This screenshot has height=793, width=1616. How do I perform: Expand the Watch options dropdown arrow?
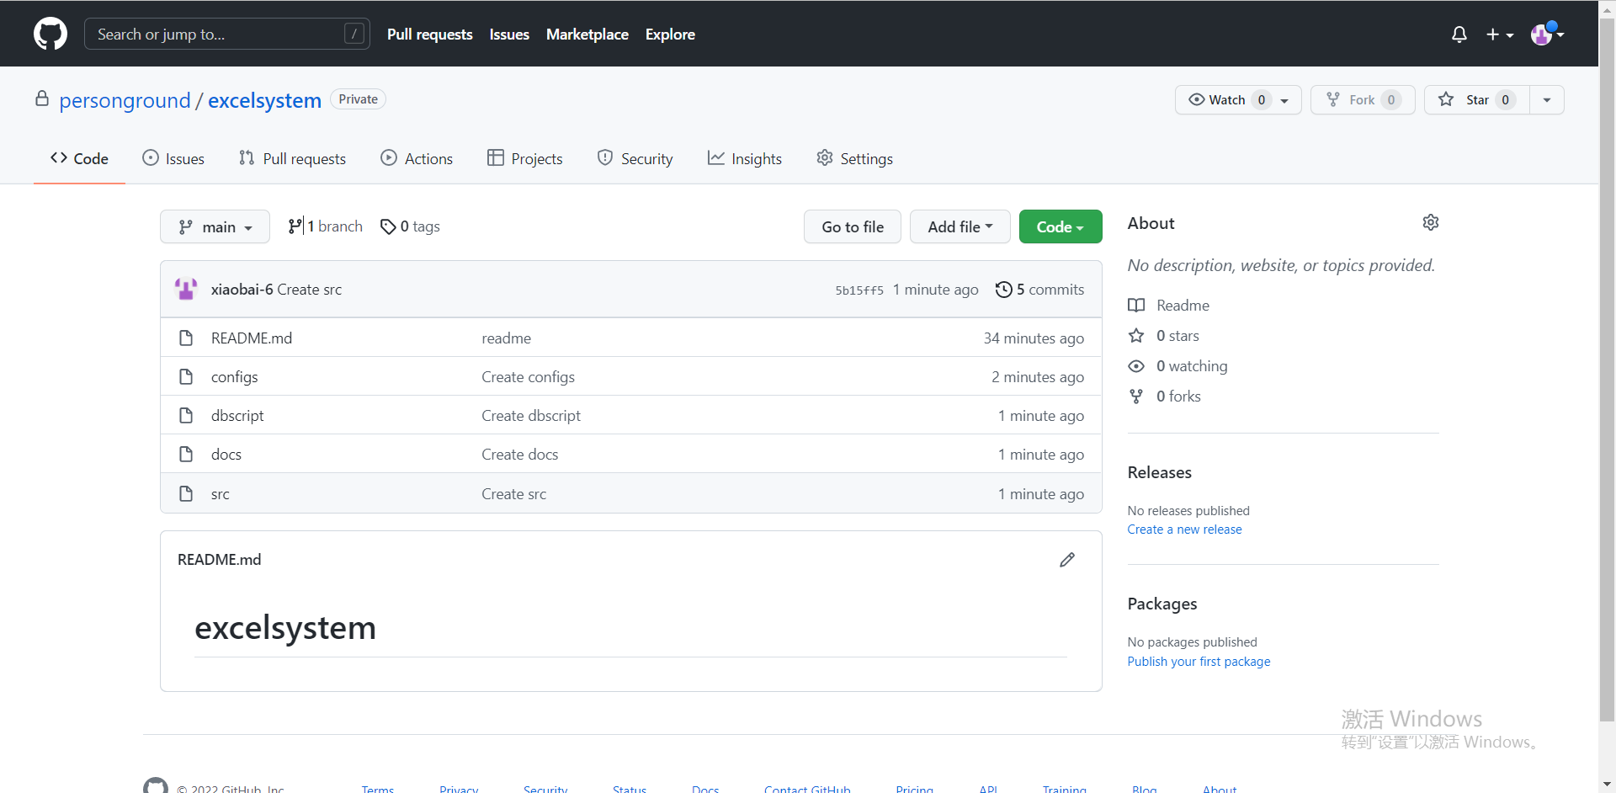point(1285,100)
